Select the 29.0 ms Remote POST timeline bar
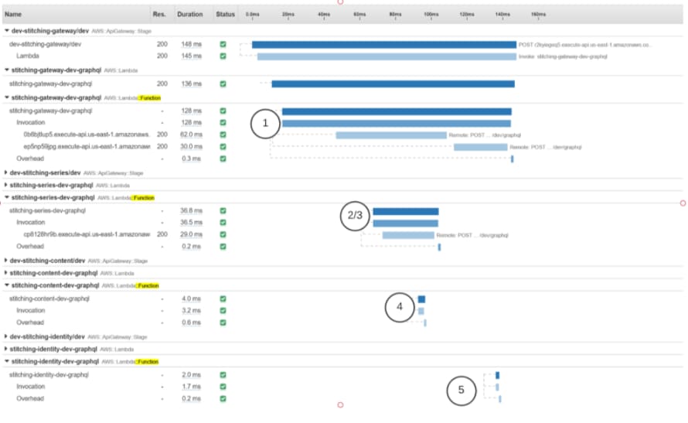Screen dimensions: 688x423 click(408, 235)
